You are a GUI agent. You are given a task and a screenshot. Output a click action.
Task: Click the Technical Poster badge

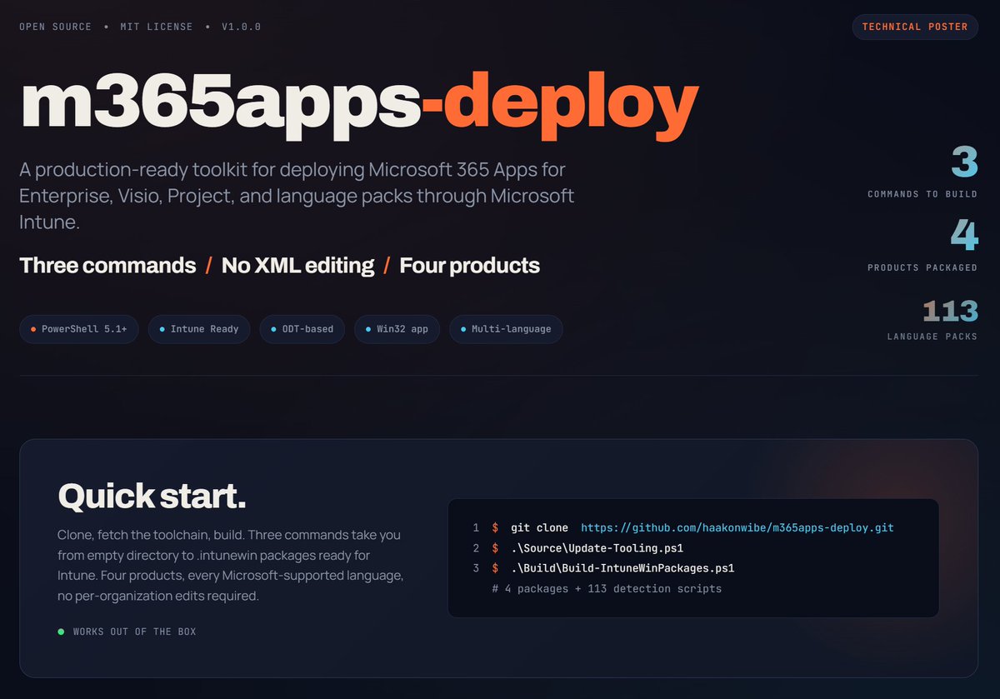[x=915, y=27]
